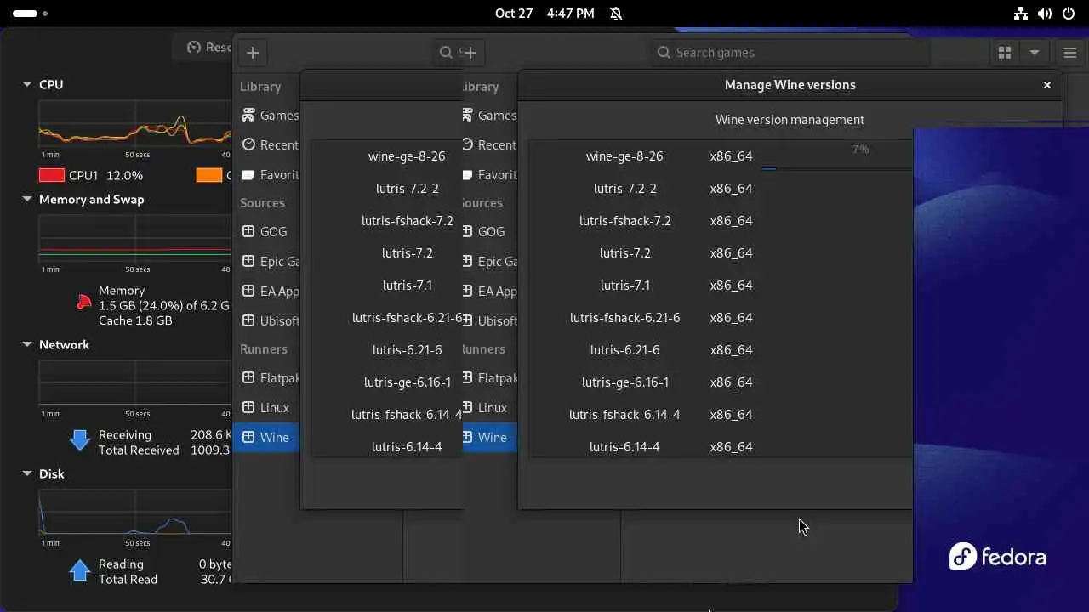The height and width of the screenshot is (612, 1089).
Task: Select GOG beside the Manage Wine dialog
Action: point(490,231)
